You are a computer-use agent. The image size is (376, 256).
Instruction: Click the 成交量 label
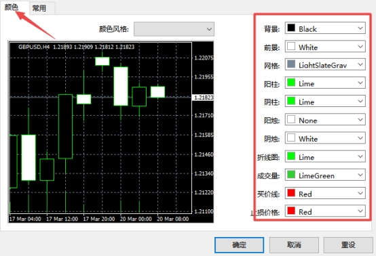pos(269,176)
